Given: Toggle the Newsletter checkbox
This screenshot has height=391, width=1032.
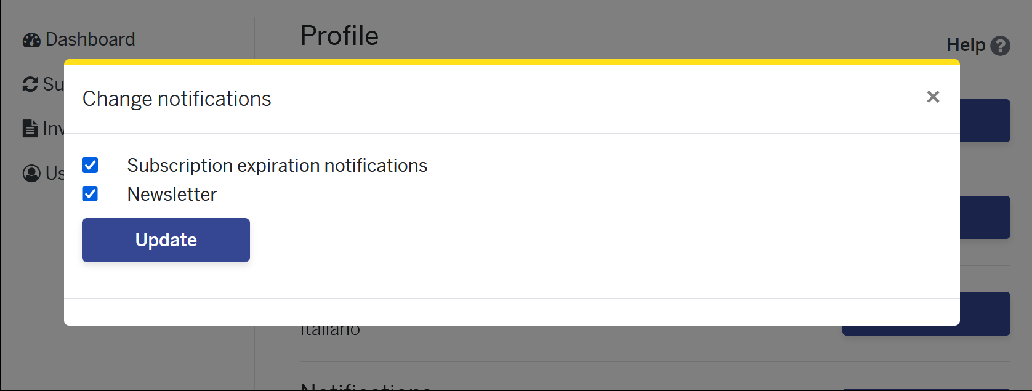Looking at the screenshot, I should tap(90, 194).
